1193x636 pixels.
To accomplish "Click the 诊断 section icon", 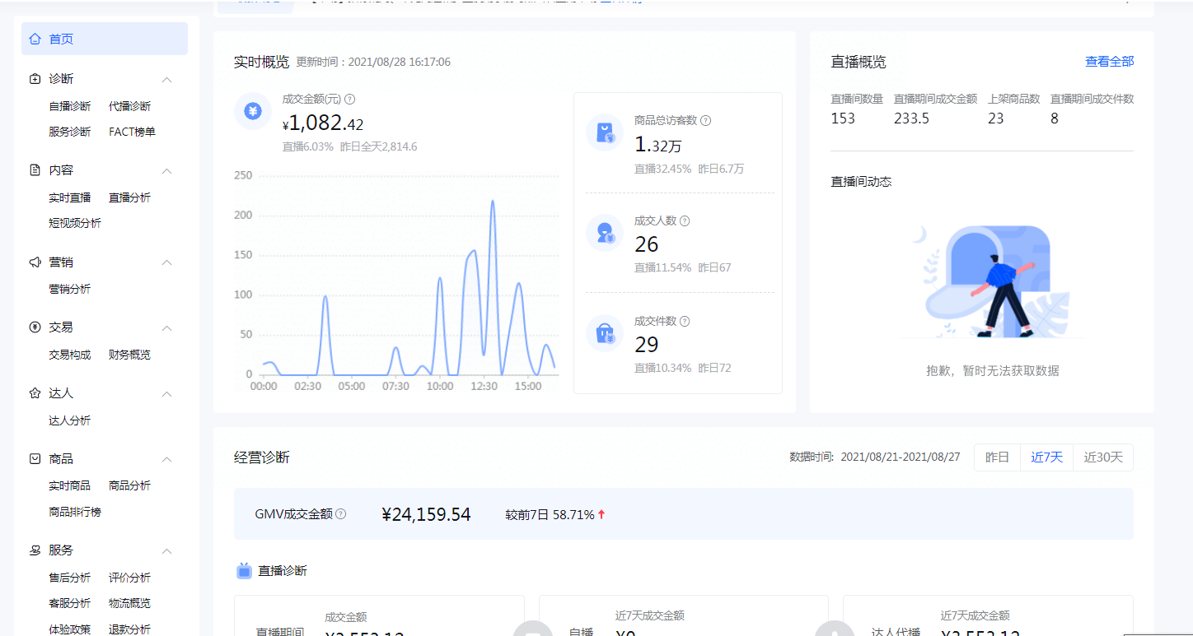I will [35, 79].
